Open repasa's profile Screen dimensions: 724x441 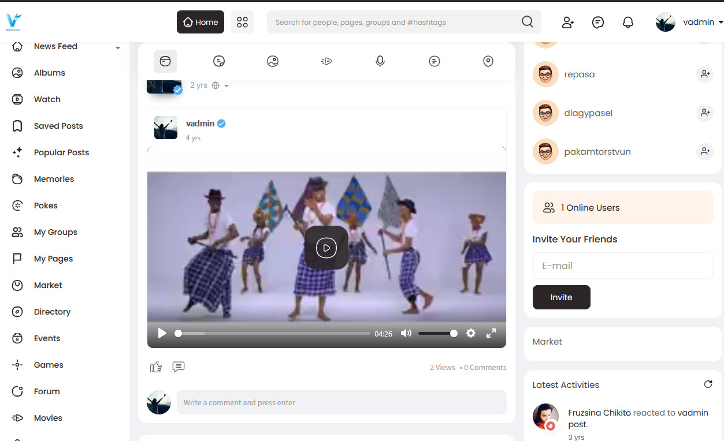[x=580, y=74]
